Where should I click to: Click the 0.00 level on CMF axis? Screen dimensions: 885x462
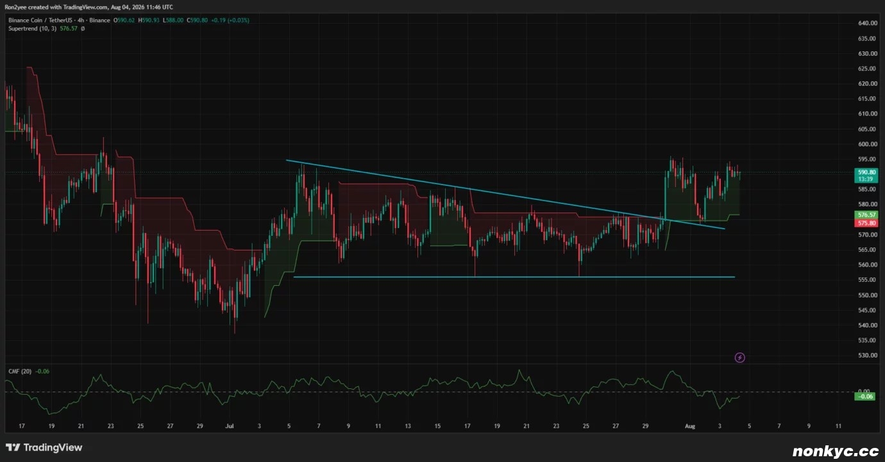click(x=863, y=391)
